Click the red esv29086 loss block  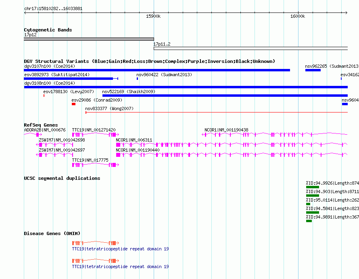click(x=73, y=104)
